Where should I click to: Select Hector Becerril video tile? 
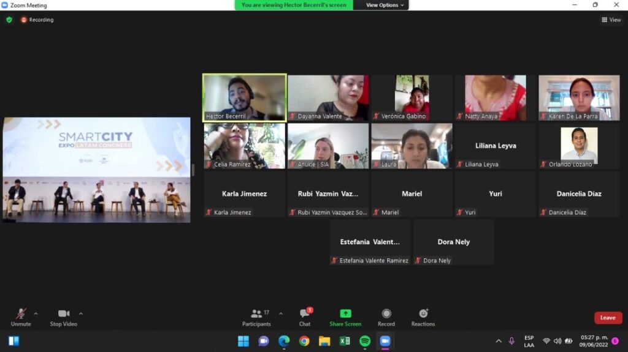pos(244,97)
